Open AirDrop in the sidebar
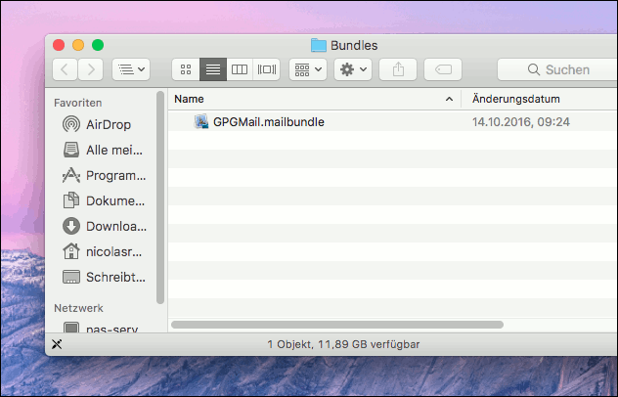This screenshot has width=618, height=397. [x=108, y=124]
